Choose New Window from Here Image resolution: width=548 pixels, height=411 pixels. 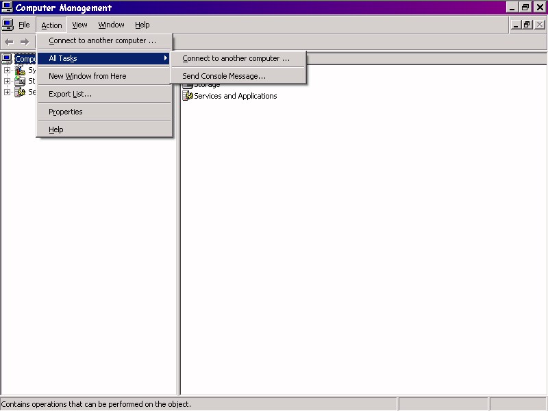click(105, 76)
